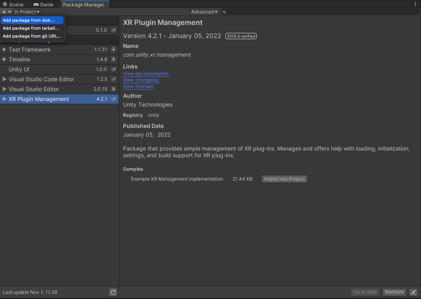The height and width of the screenshot is (299, 421).
Task: Click the installed checkmark for Unity UI
Action: (114, 69)
